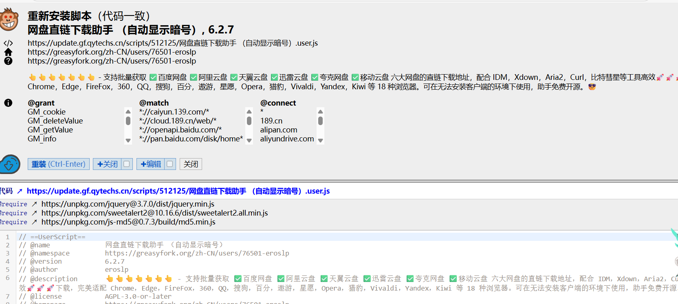Click the arrow icon before js-md5 require link

pos(34,222)
